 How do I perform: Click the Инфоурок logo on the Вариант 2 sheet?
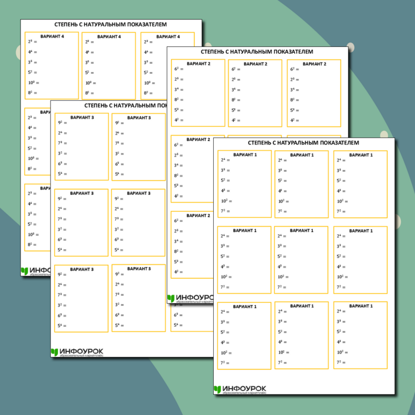point(189,298)
